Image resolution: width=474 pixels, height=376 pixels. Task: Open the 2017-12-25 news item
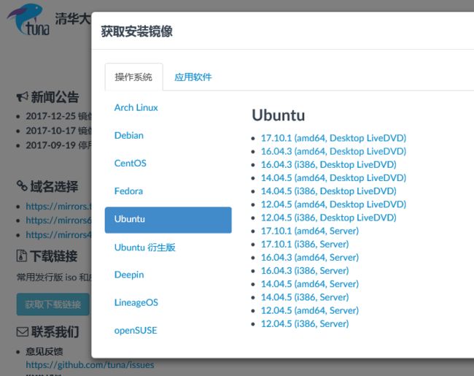coord(58,116)
